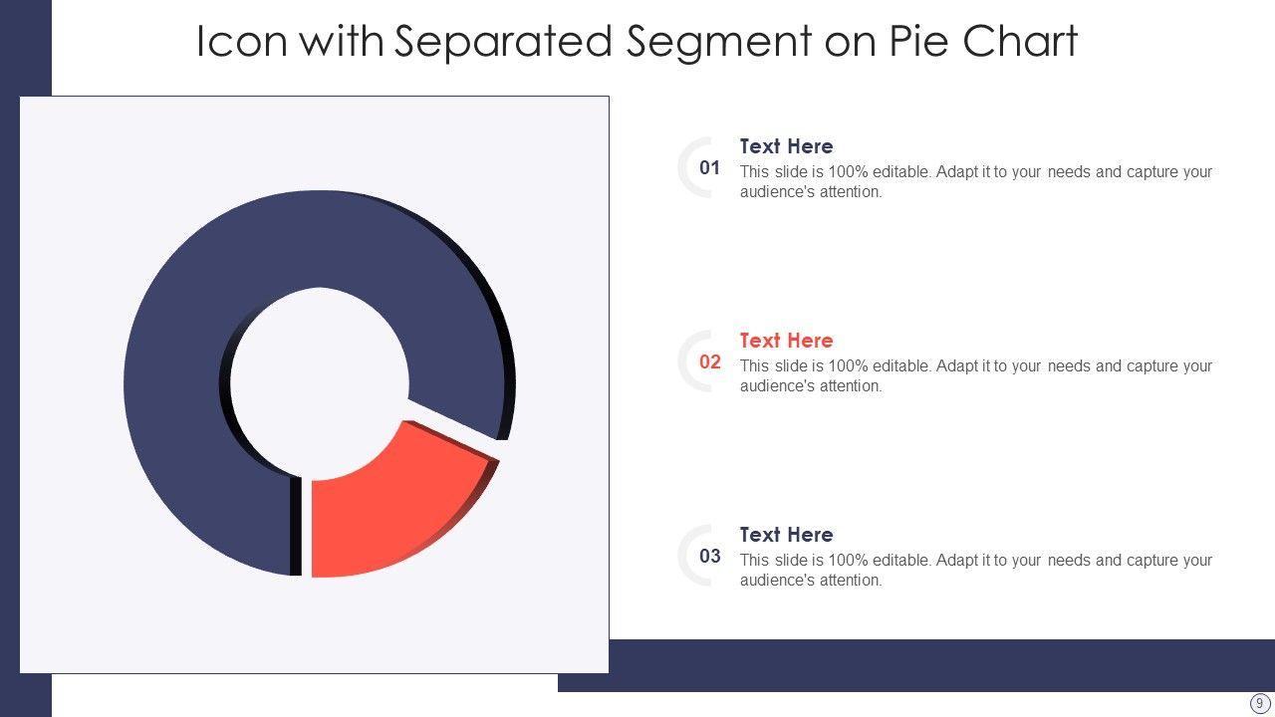Click the slide number 9 circle
Image resolution: width=1275 pixels, height=717 pixels.
[x=1259, y=703]
